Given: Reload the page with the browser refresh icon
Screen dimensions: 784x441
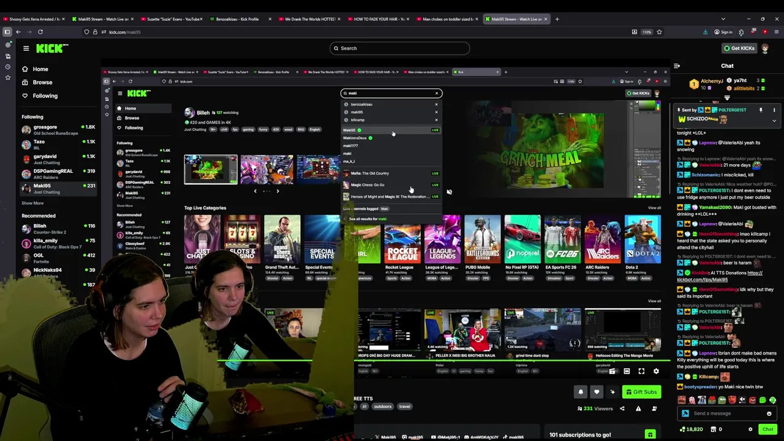Looking at the screenshot, I should (40, 32).
